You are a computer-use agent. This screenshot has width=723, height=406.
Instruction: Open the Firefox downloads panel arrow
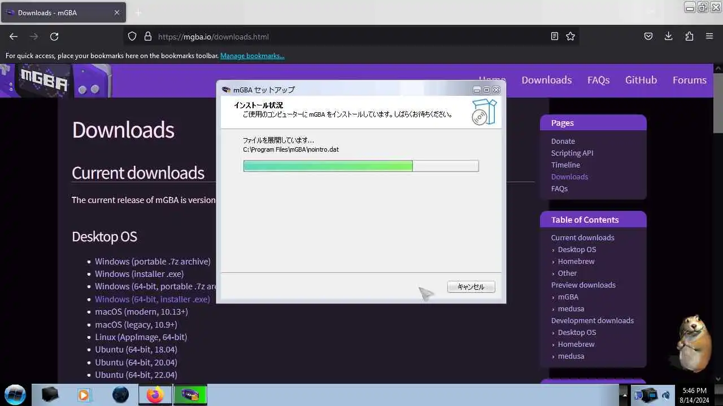tap(669, 36)
